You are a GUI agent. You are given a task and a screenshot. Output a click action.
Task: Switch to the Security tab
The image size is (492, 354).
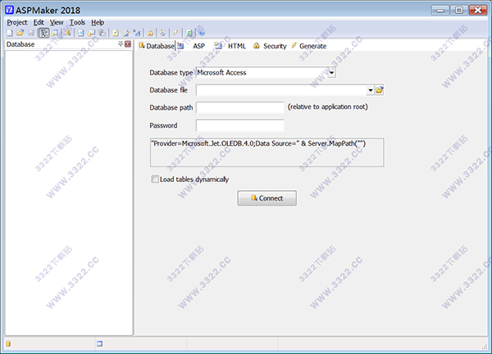point(270,46)
